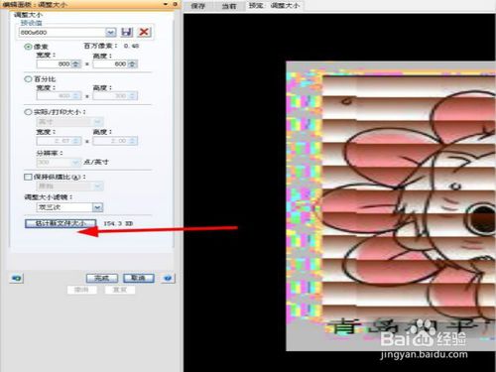Delete the preset with red X
The height and width of the screenshot is (372, 496).
(144, 32)
